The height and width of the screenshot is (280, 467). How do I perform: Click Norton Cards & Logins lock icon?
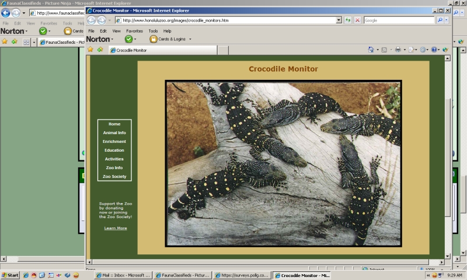(x=154, y=39)
